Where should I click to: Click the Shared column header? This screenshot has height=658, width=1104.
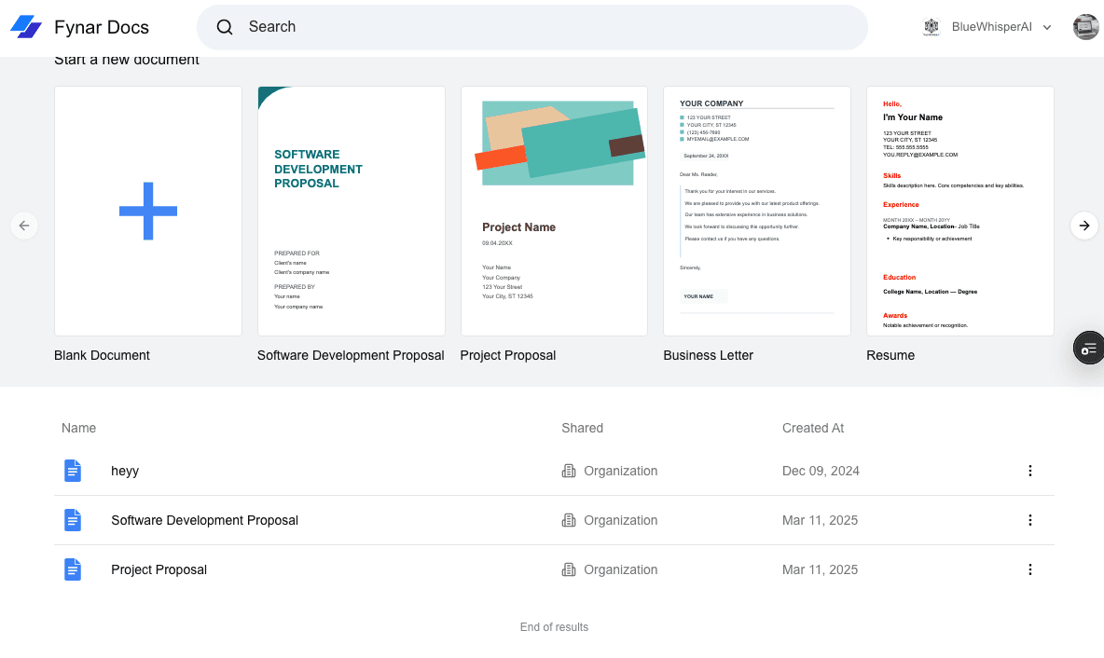tap(582, 428)
